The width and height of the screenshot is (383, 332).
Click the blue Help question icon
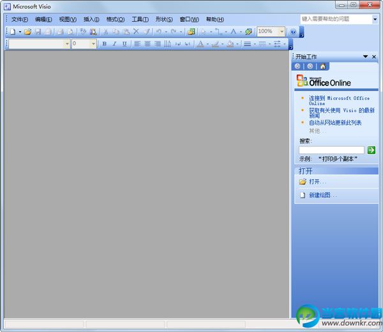(293, 32)
